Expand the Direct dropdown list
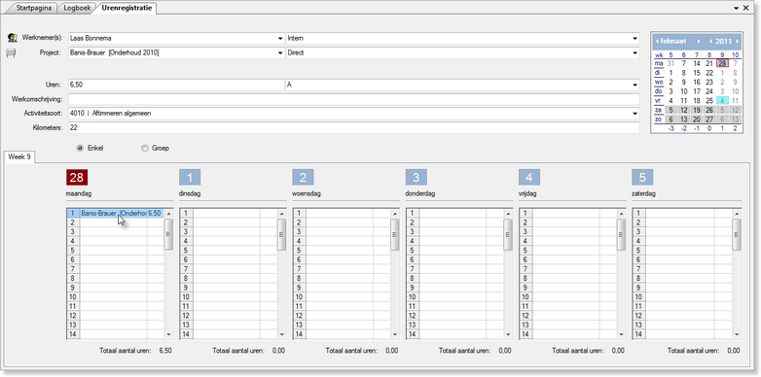Viewport: 761px width, 377px height. pyautogui.click(x=635, y=53)
